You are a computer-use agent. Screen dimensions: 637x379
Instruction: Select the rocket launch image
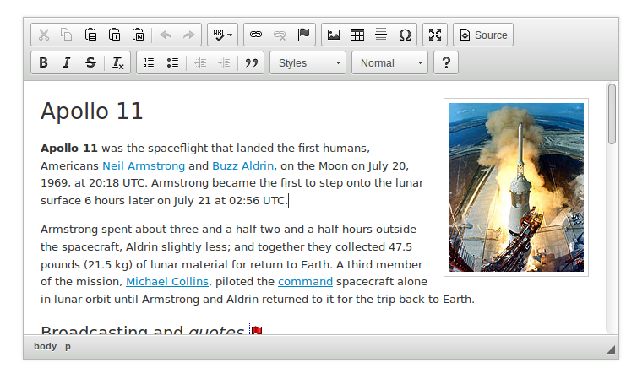click(x=516, y=187)
